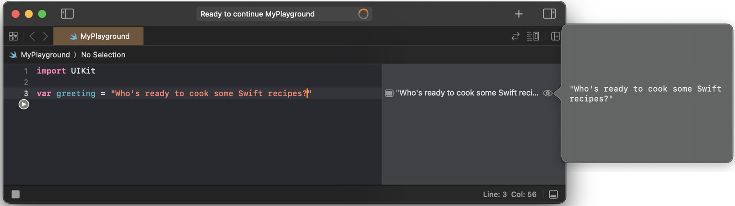Click the Quick Look eye icon
Image resolution: width=735 pixels, height=206 pixels.
tap(547, 93)
